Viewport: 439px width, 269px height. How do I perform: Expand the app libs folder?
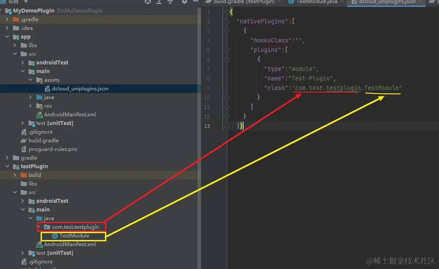pyautogui.click(x=15, y=45)
